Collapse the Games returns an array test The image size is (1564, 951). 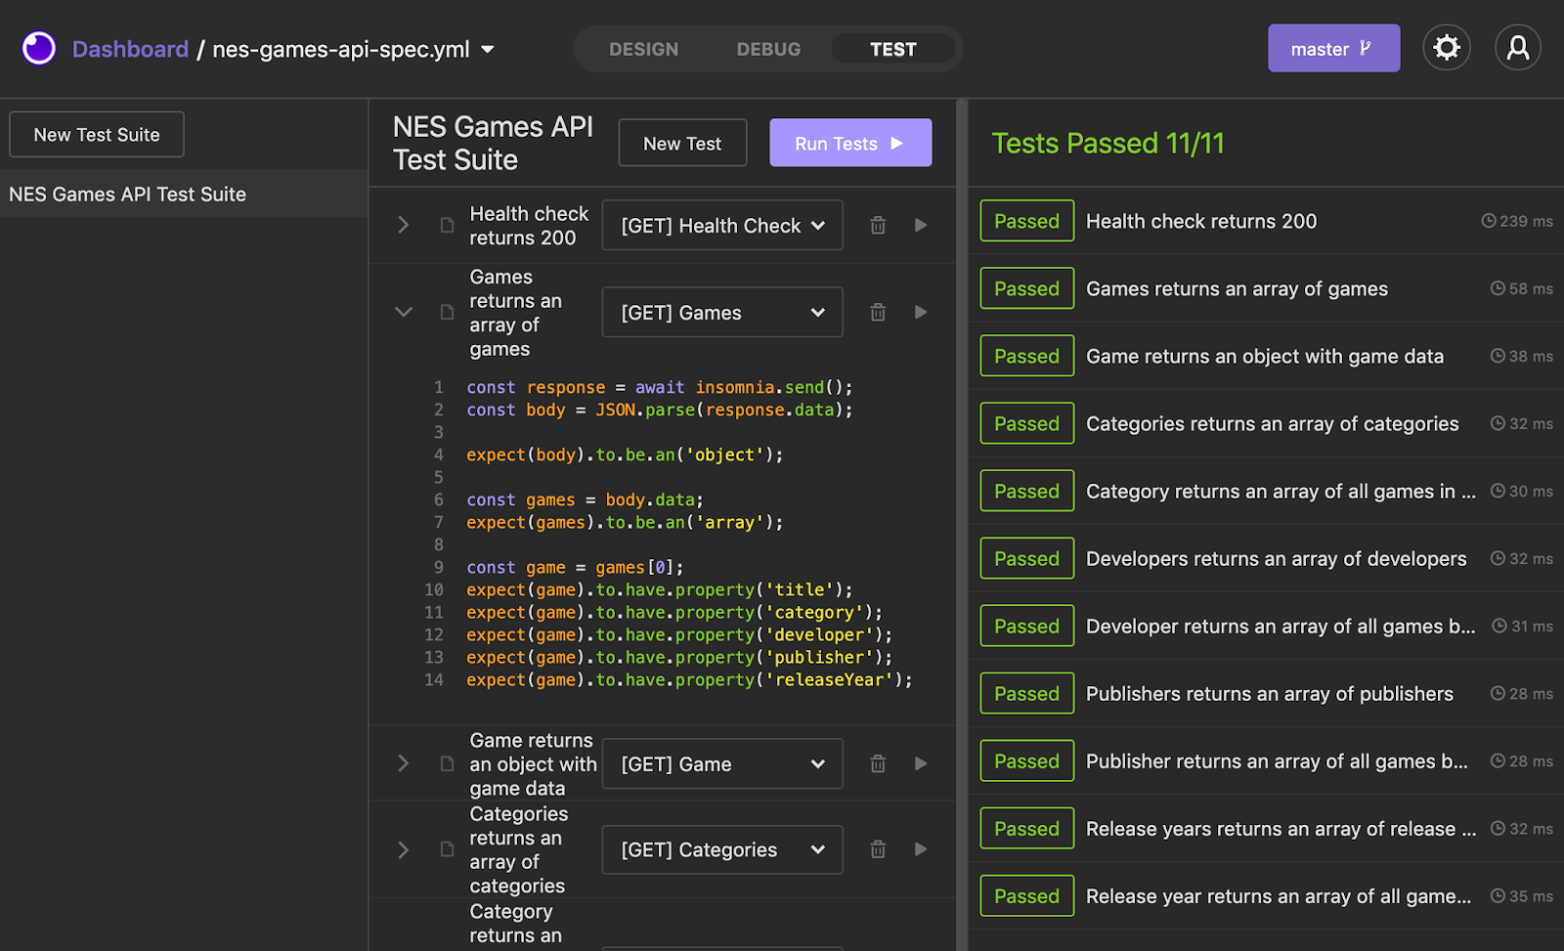point(403,312)
